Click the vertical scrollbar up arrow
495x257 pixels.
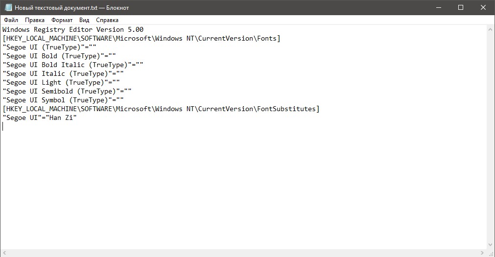pyautogui.click(x=490, y=29)
